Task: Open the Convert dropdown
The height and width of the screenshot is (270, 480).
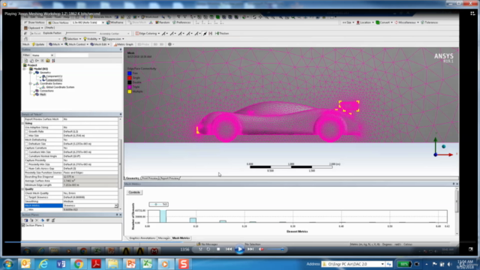Action: (x=384, y=22)
